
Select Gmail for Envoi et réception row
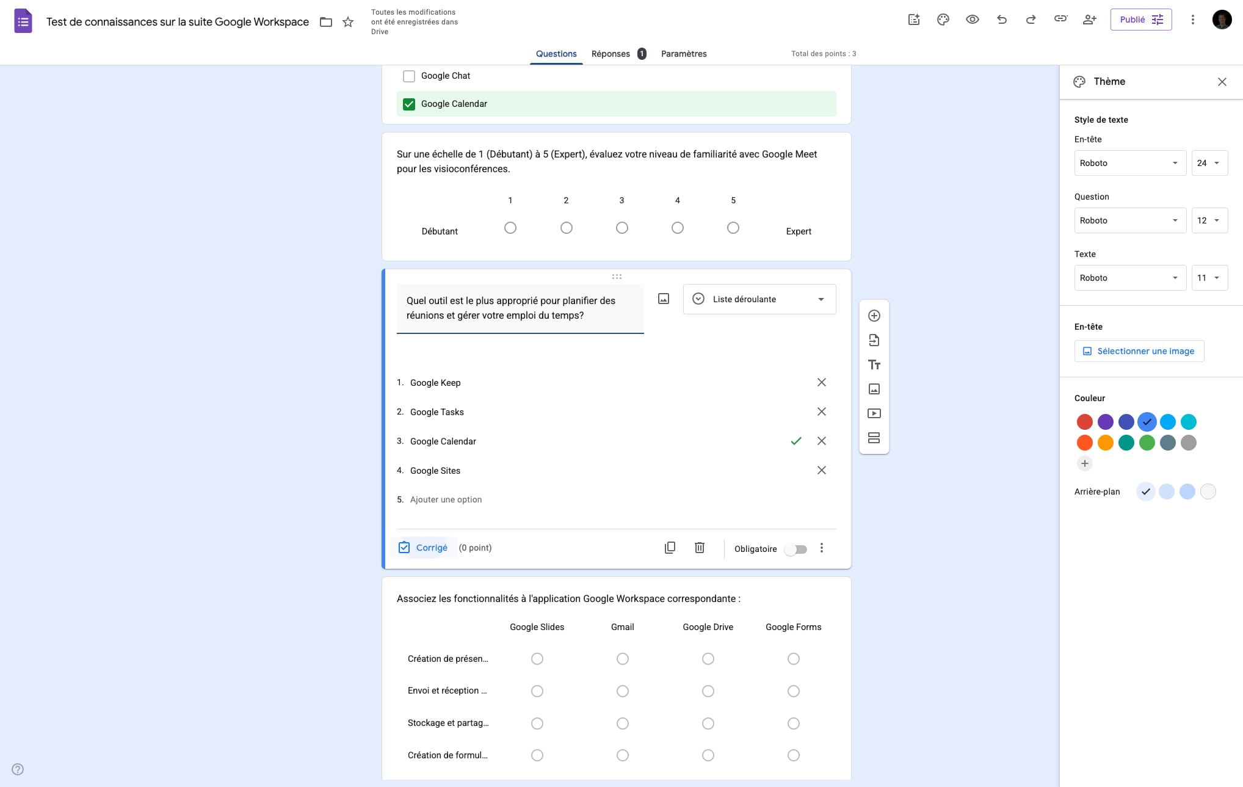[623, 691]
